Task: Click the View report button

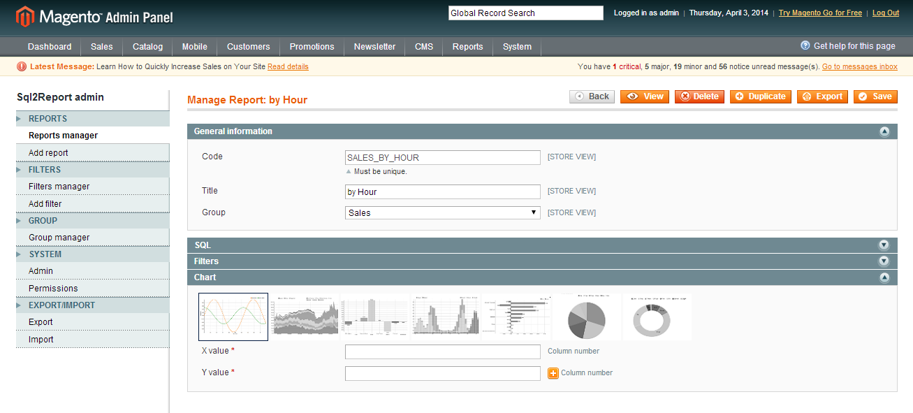Action: coord(645,96)
